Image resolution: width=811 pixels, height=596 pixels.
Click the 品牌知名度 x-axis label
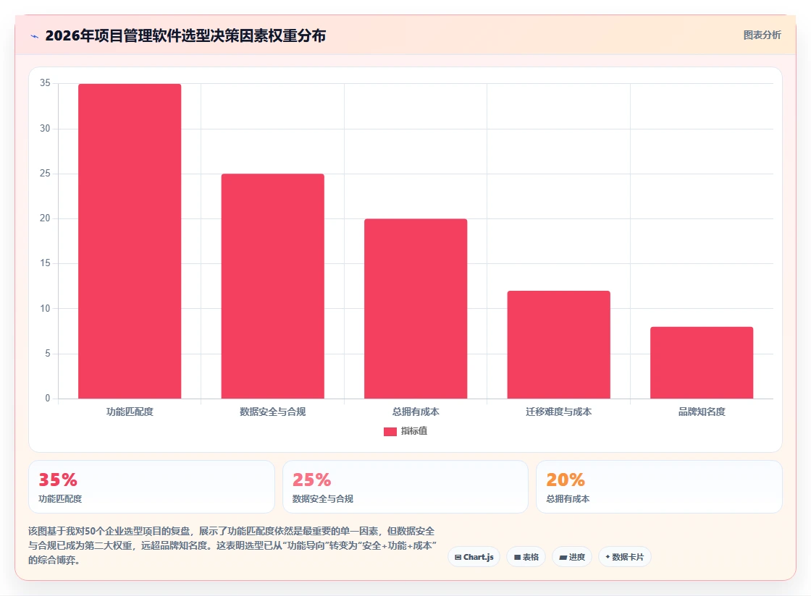click(702, 412)
